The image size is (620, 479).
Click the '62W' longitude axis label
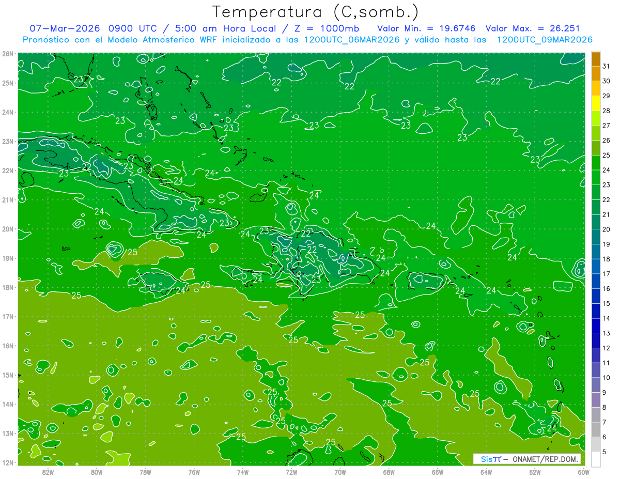[x=535, y=471]
